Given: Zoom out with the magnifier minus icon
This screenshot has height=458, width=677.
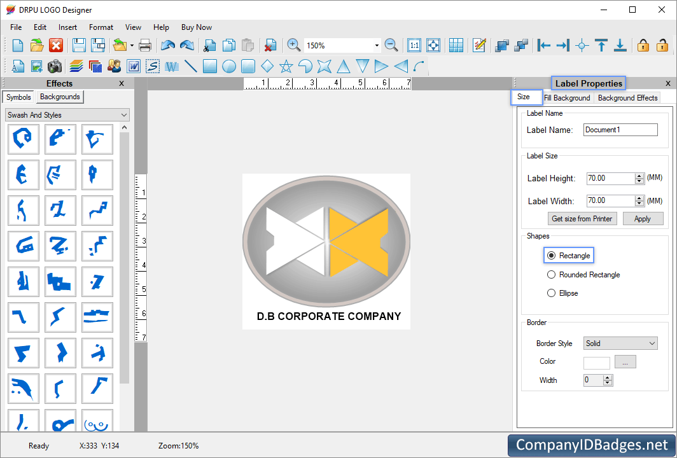Looking at the screenshot, I should coord(391,45).
